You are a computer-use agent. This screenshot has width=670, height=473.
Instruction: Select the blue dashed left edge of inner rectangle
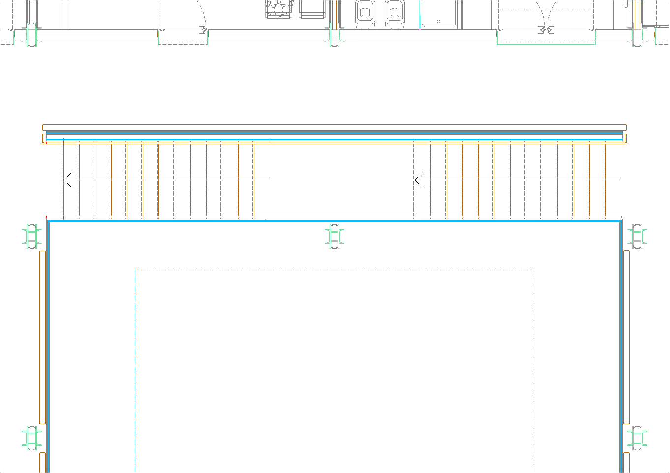coord(135,369)
